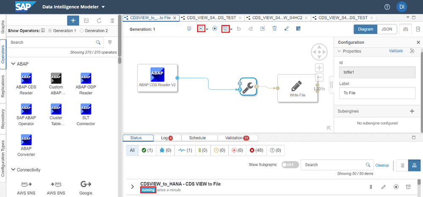Click the list view icon in operators toolbar
423x197 pixels.
tap(112, 20)
